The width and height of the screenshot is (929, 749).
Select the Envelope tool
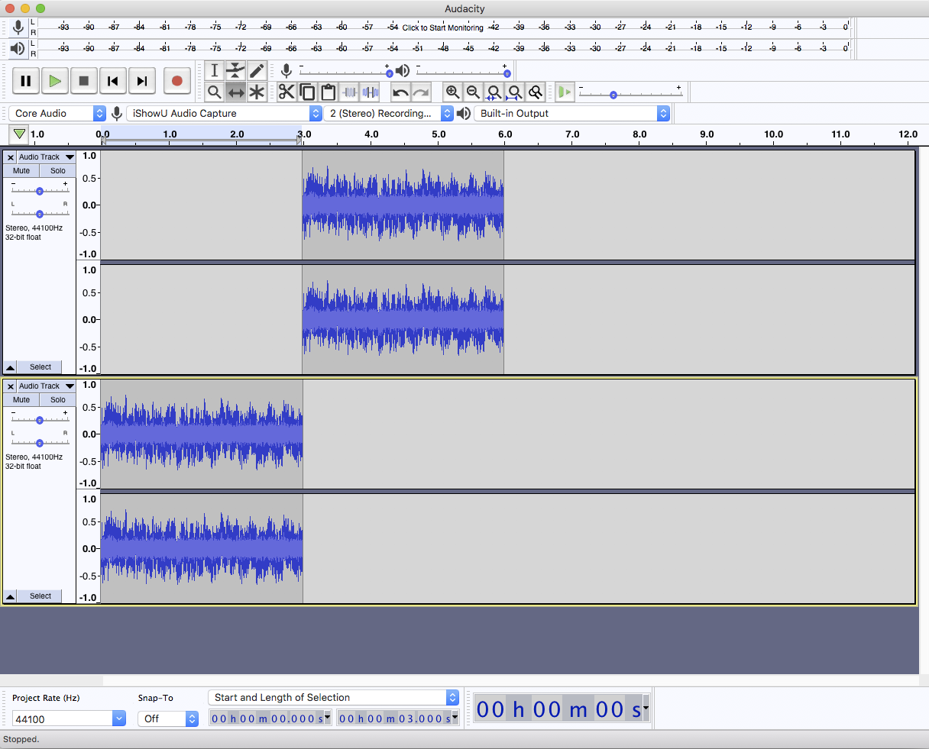(x=235, y=70)
